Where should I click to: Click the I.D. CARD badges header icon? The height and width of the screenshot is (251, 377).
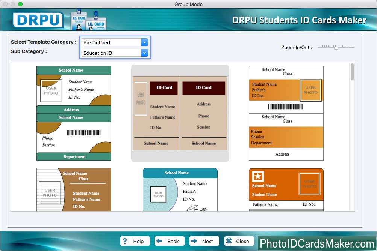88,20
